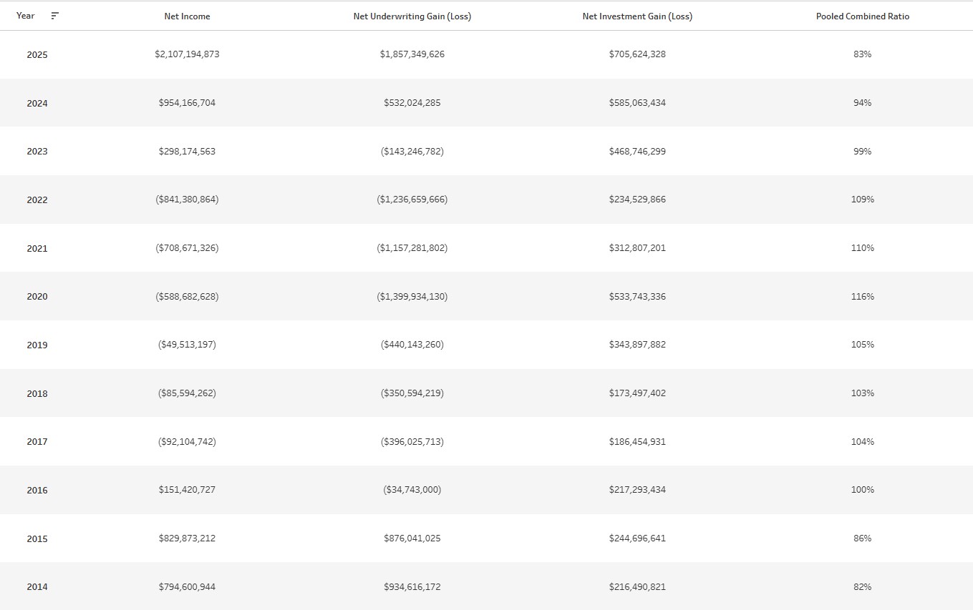
Task: Click the 2024 year row label
Action: pos(37,104)
